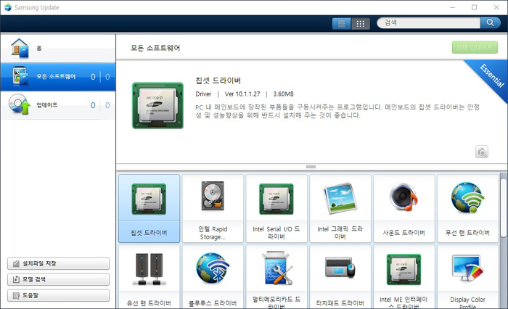Click the 설치파일 저장 button

(x=58, y=263)
